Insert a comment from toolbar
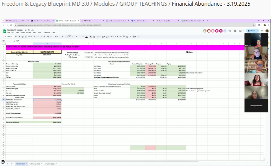 (x=124, y=37)
